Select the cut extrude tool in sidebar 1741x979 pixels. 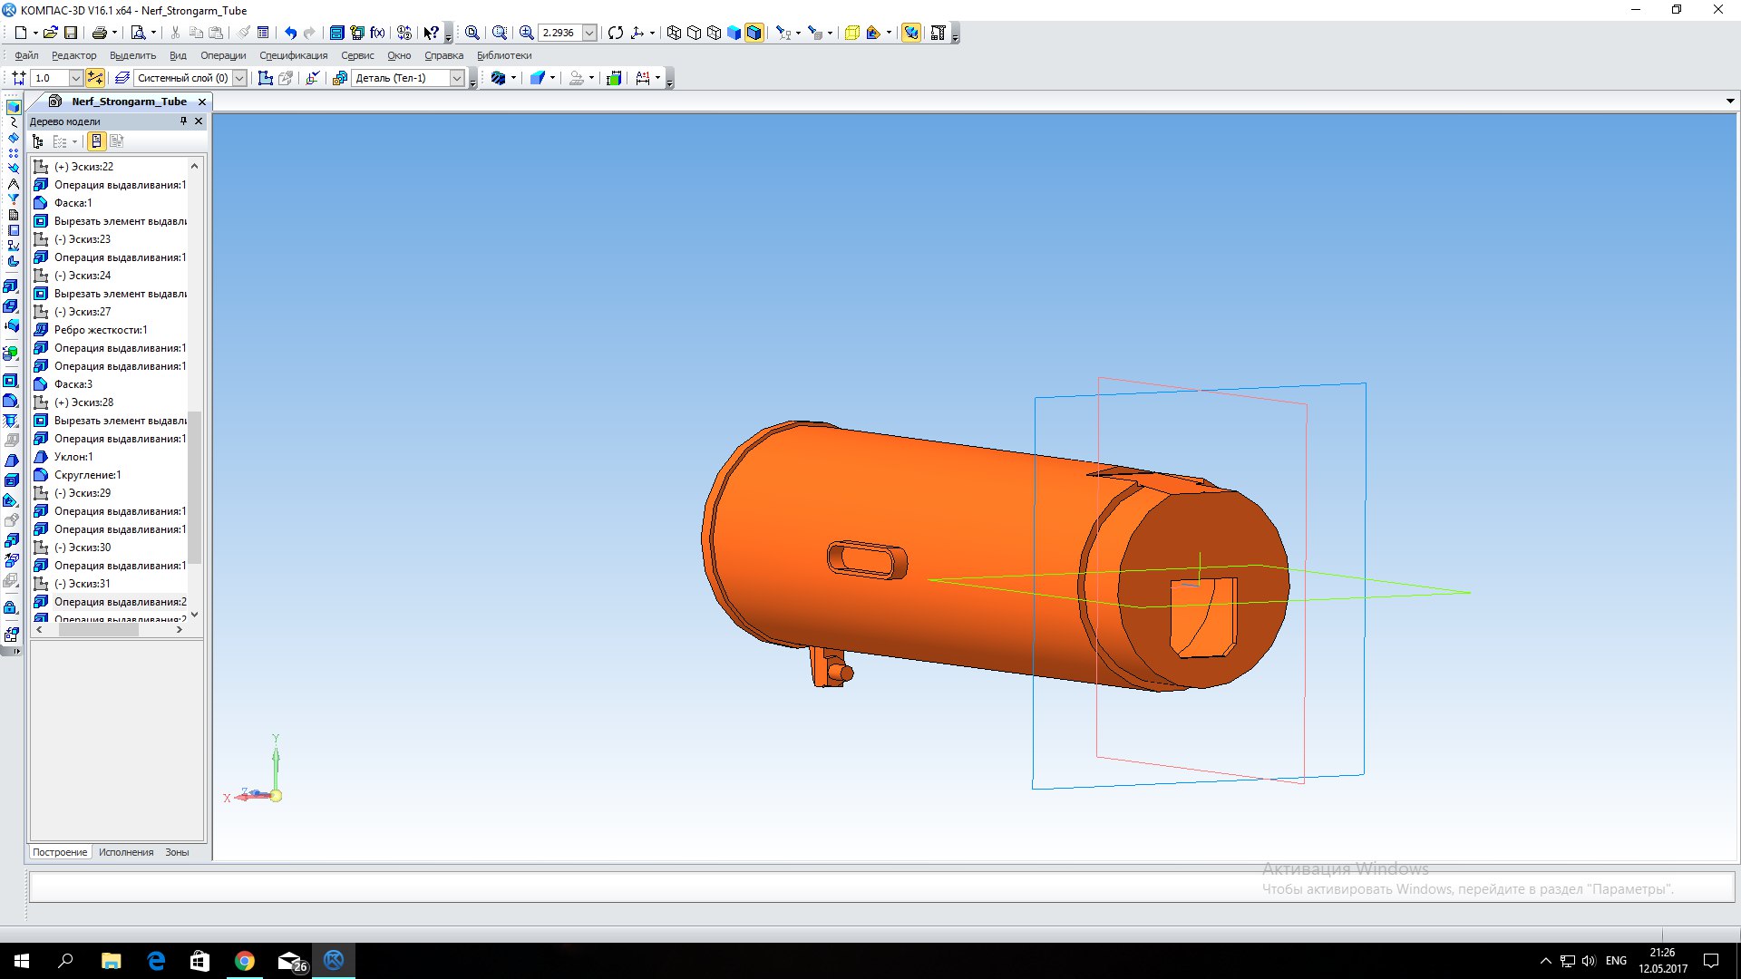tap(12, 381)
